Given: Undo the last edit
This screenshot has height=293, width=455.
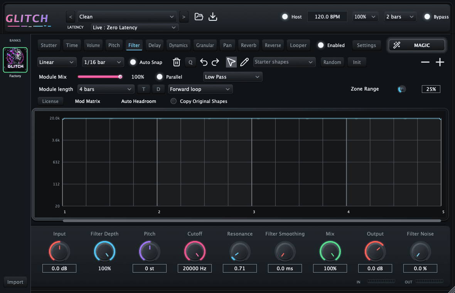Looking at the screenshot, I should (204, 62).
